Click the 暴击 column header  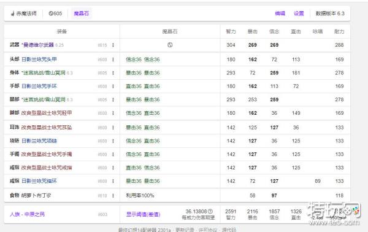[x=253, y=31]
